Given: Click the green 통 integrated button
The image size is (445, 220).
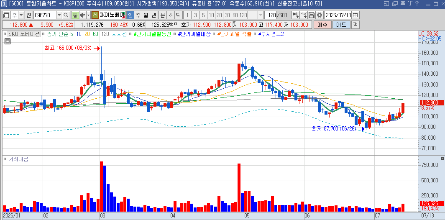Looking at the screenshot, I should tap(75, 15).
